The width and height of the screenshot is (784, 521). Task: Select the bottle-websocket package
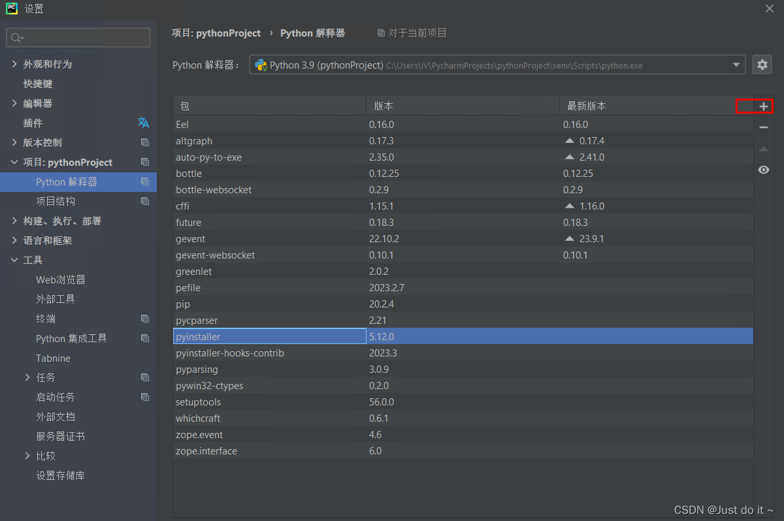[463, 190]
